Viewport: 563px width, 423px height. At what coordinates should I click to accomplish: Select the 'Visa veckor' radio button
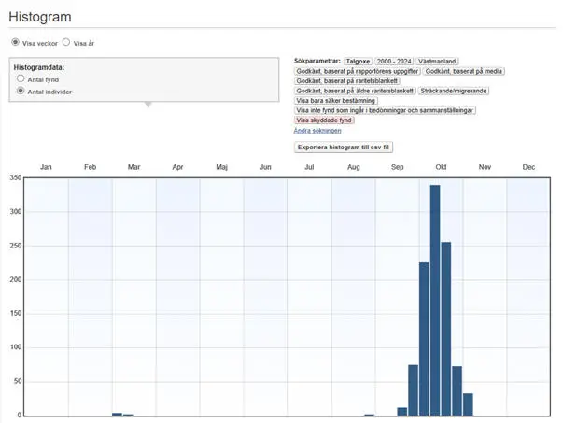[x=15, y=42]
